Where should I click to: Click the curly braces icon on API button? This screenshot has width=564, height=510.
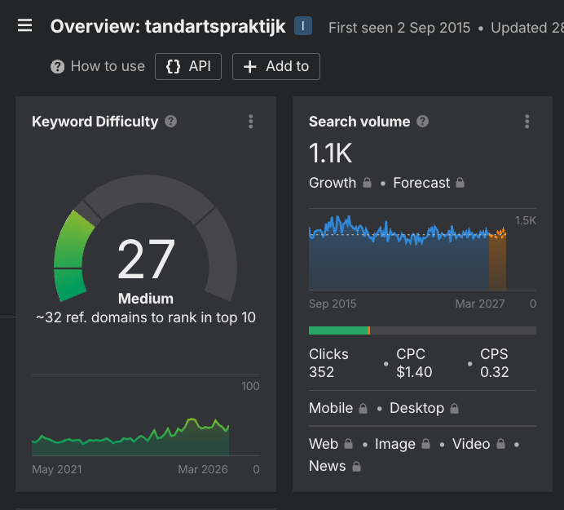coord(173,67)
